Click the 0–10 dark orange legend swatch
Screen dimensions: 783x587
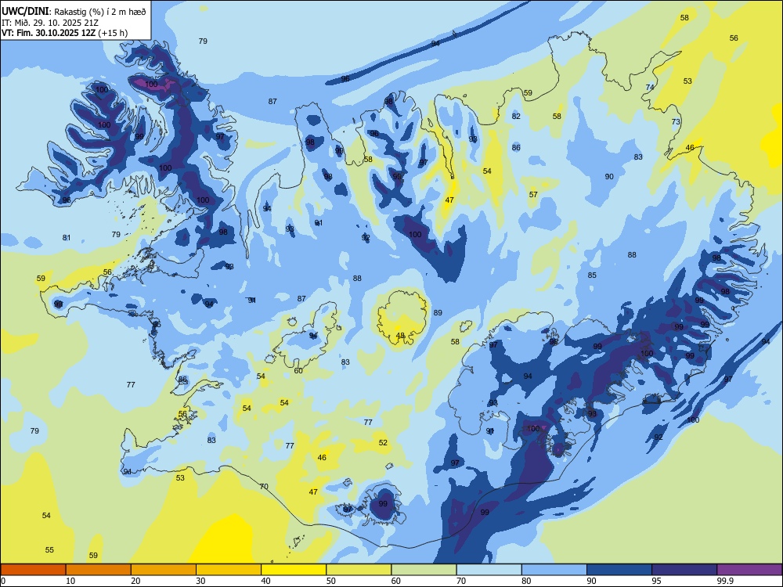tap(33, 570)
